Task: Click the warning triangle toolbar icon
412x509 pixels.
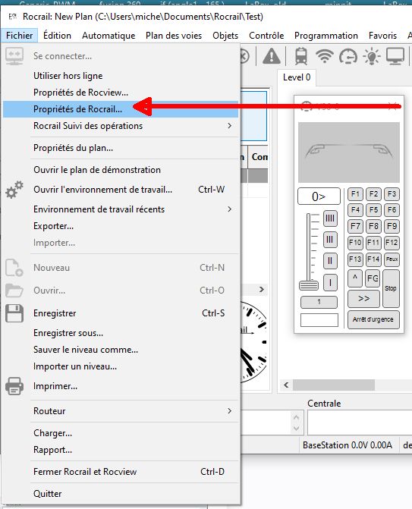Action: [x=272, y=56]
